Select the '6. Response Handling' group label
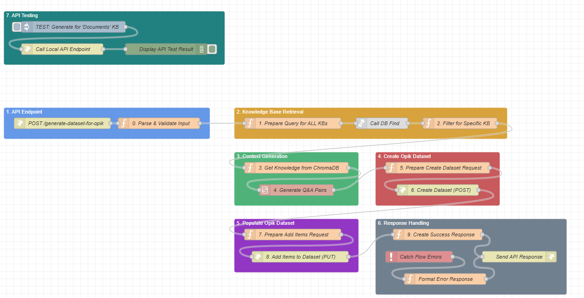The height and width of the screenshot is (298, 584). (403, 223)
